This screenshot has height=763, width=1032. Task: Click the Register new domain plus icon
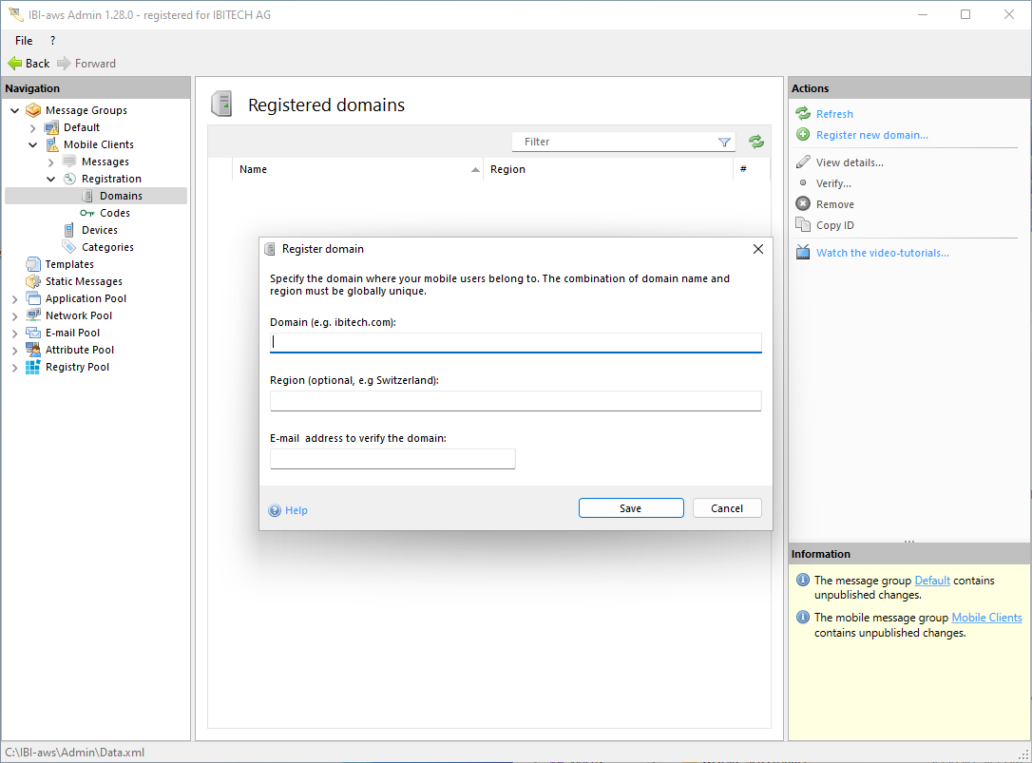pos(803,135)
